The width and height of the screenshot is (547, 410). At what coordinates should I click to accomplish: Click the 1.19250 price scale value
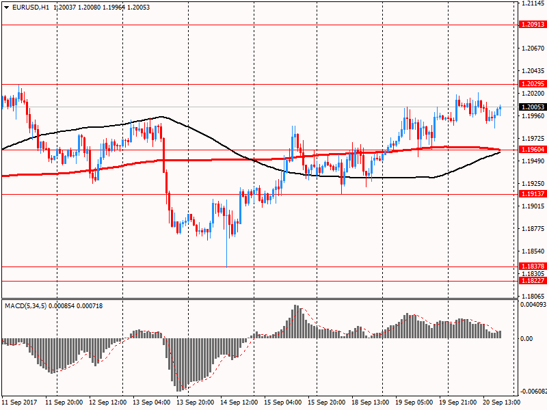click(x=533, y=184)
